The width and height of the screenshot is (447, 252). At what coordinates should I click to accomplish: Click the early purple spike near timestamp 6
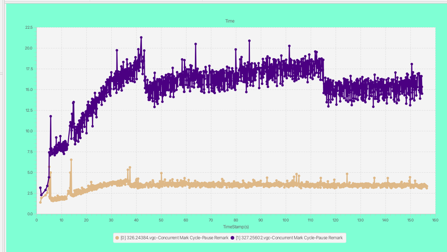(51, 116)
